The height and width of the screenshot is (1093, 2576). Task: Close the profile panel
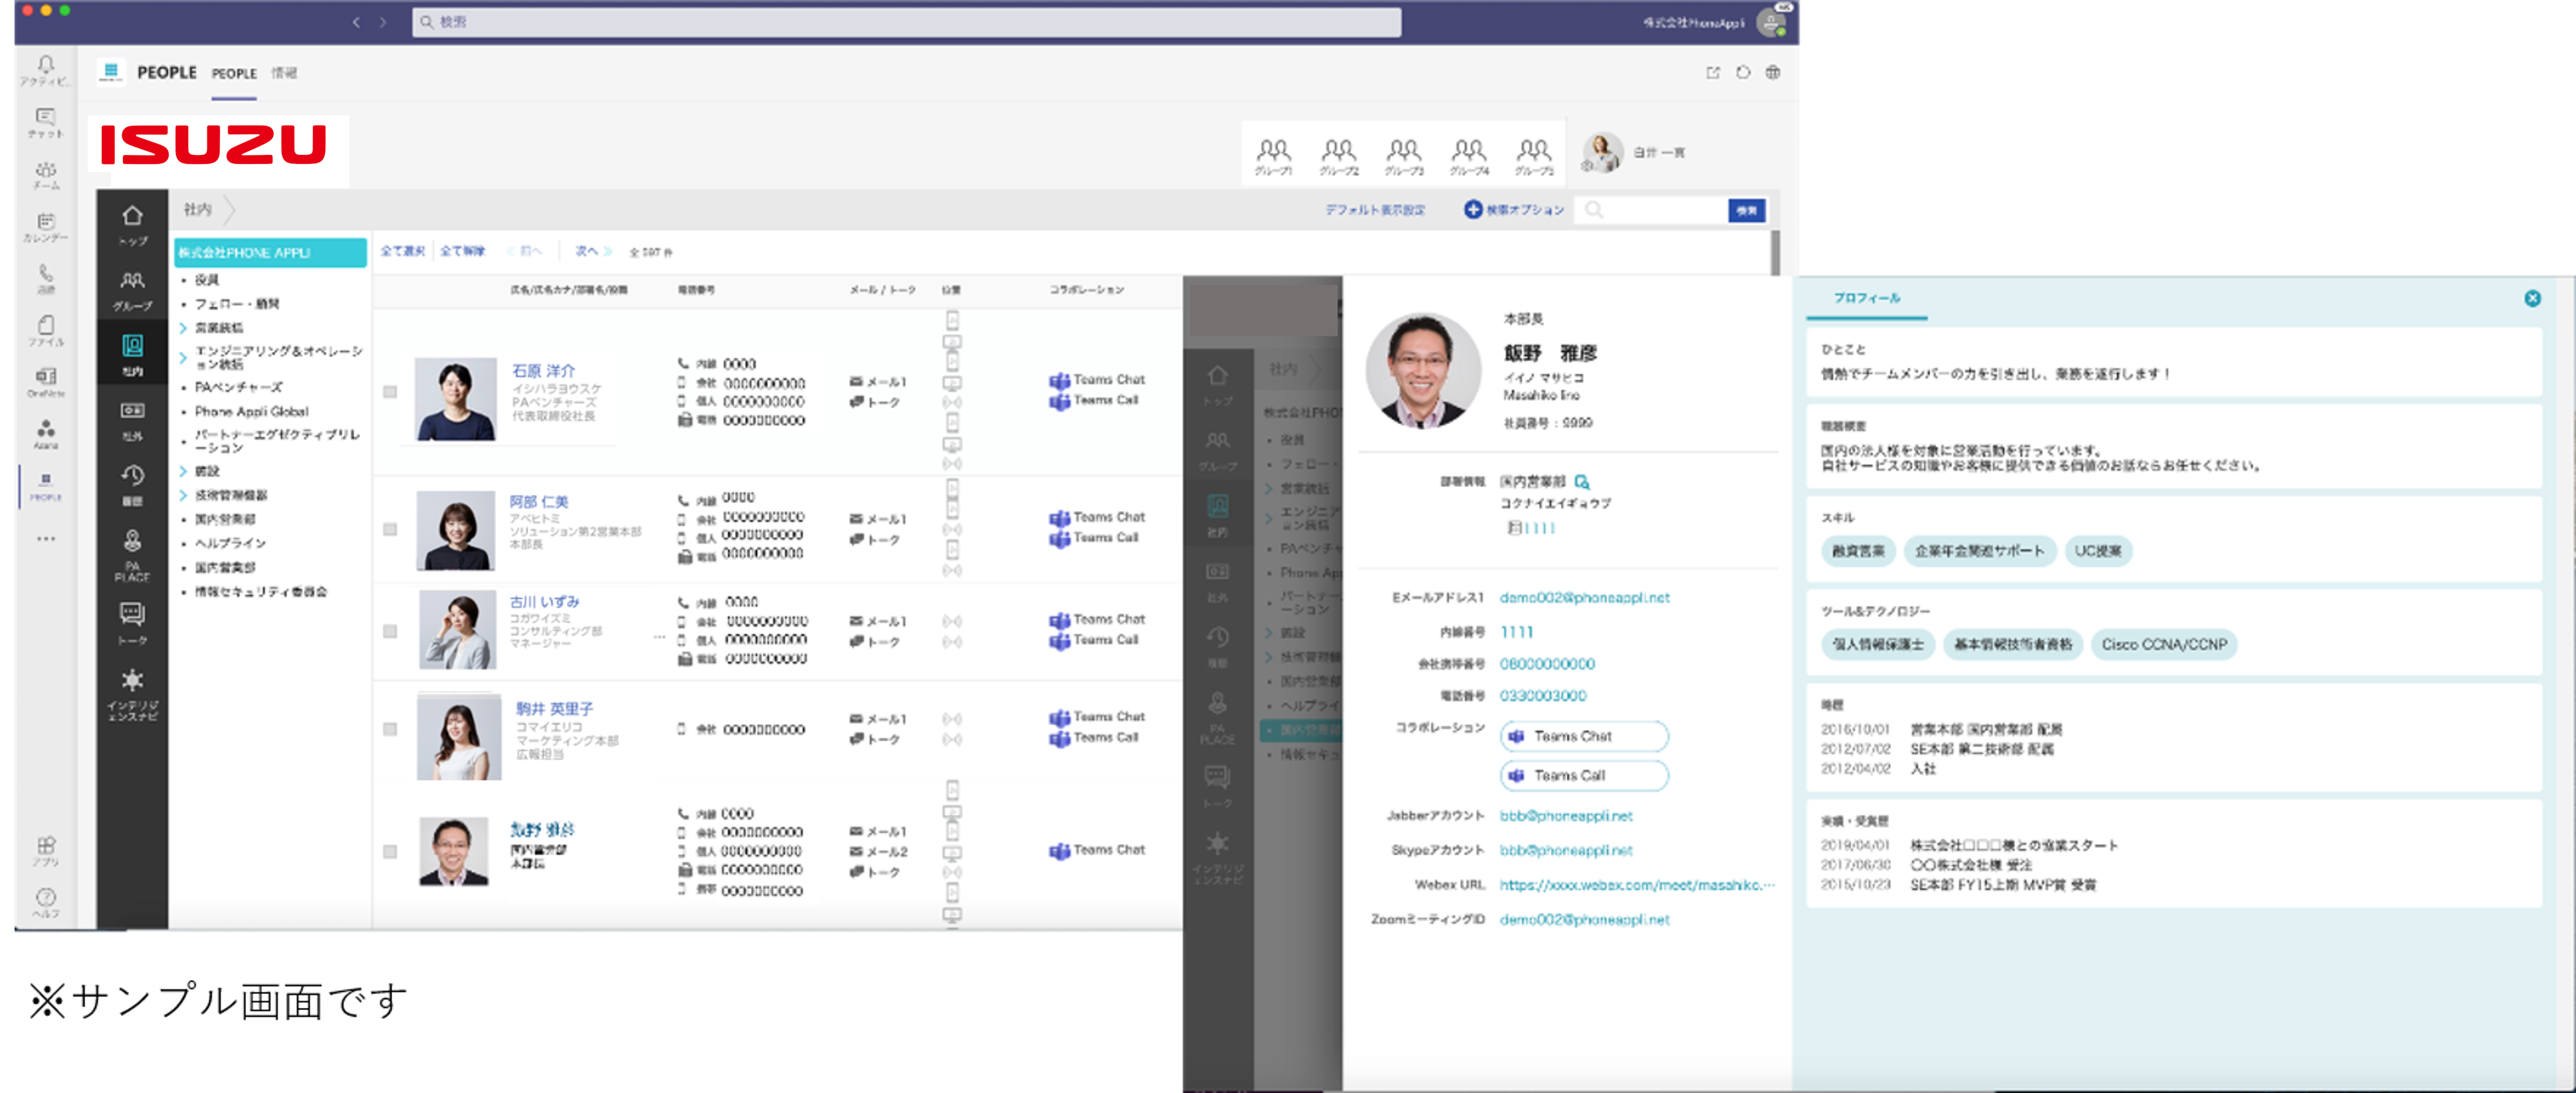pos(2532,298)
